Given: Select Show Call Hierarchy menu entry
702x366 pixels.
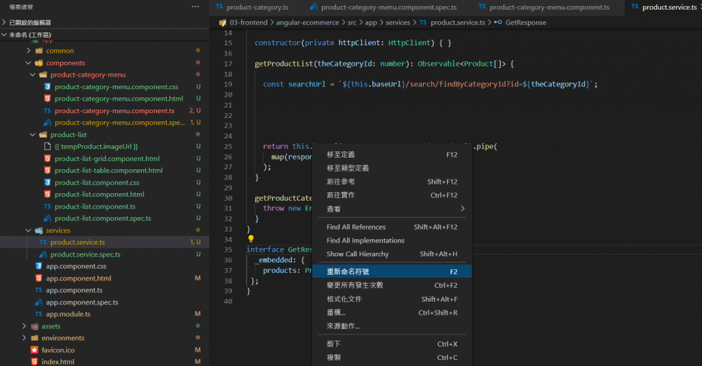Looking at the screenshot, I should pyautogui.click(x=392, y=254).
